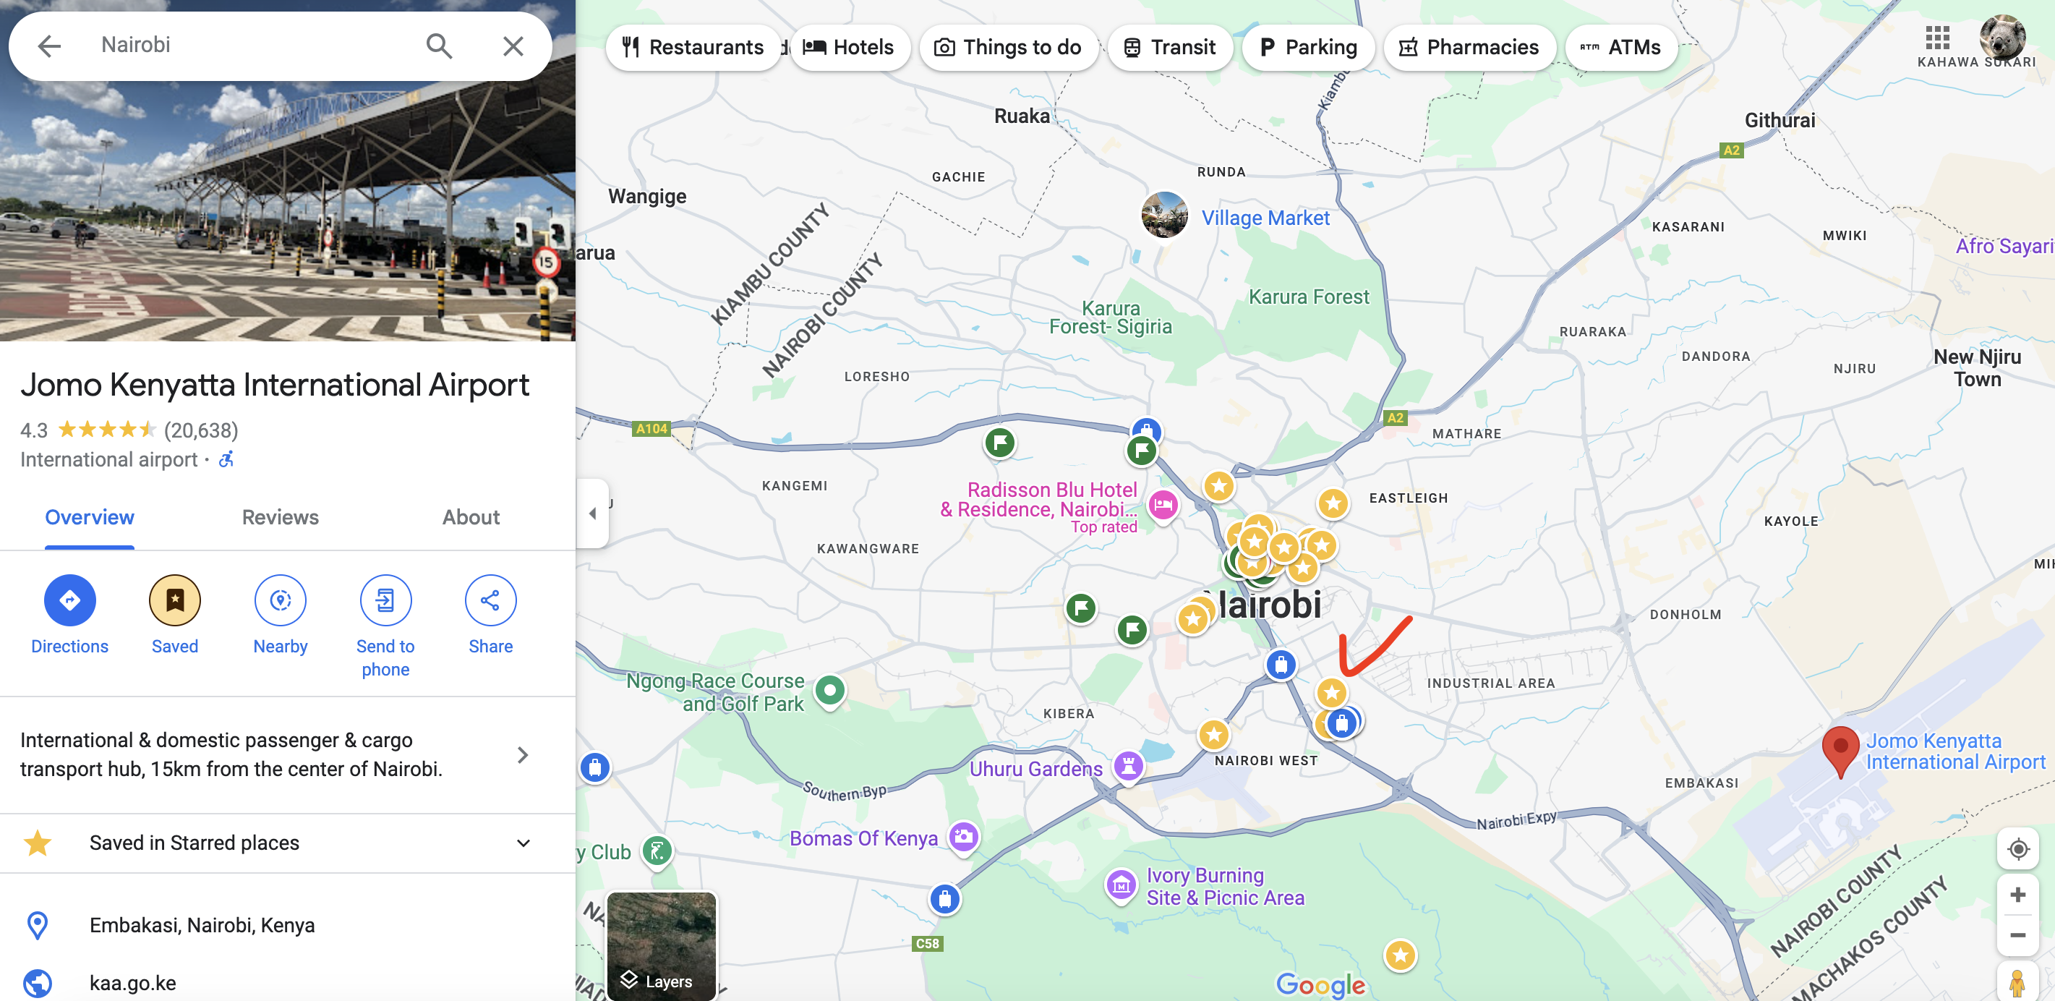Toggle the Saved bookmark button
The height and width of the screenshot is (1001, 2055).
(x=175, y=600)
